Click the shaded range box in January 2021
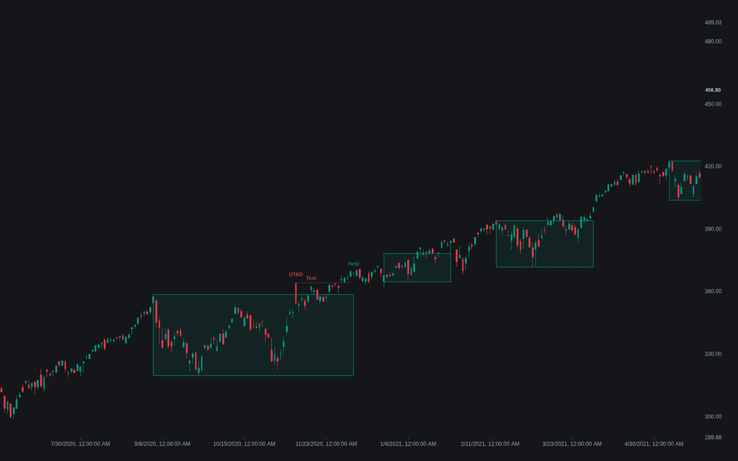This screenshot has height=461, width=738. 418,267
